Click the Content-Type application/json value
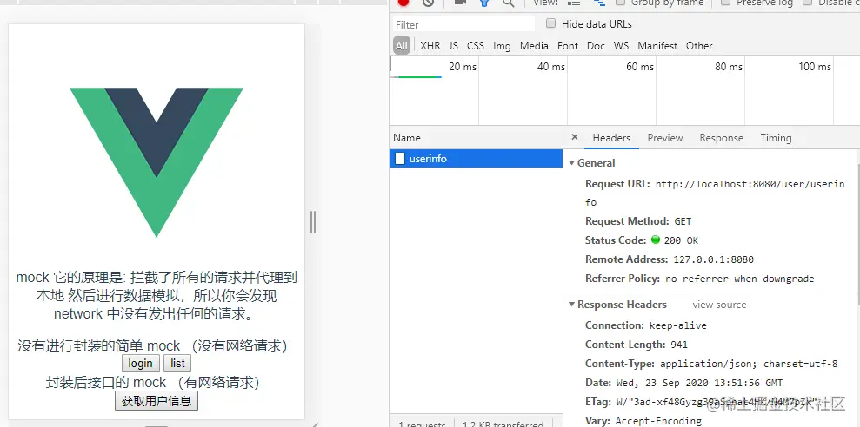The image size is (860, 427). pos(749,364)
